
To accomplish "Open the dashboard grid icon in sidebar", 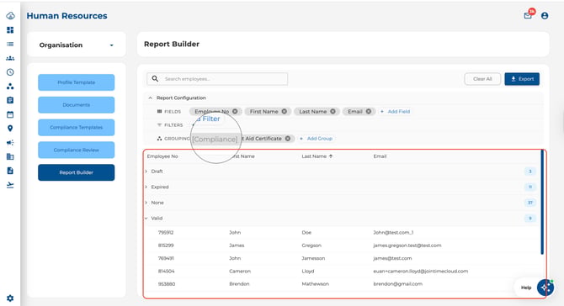I will coord(10,30).
